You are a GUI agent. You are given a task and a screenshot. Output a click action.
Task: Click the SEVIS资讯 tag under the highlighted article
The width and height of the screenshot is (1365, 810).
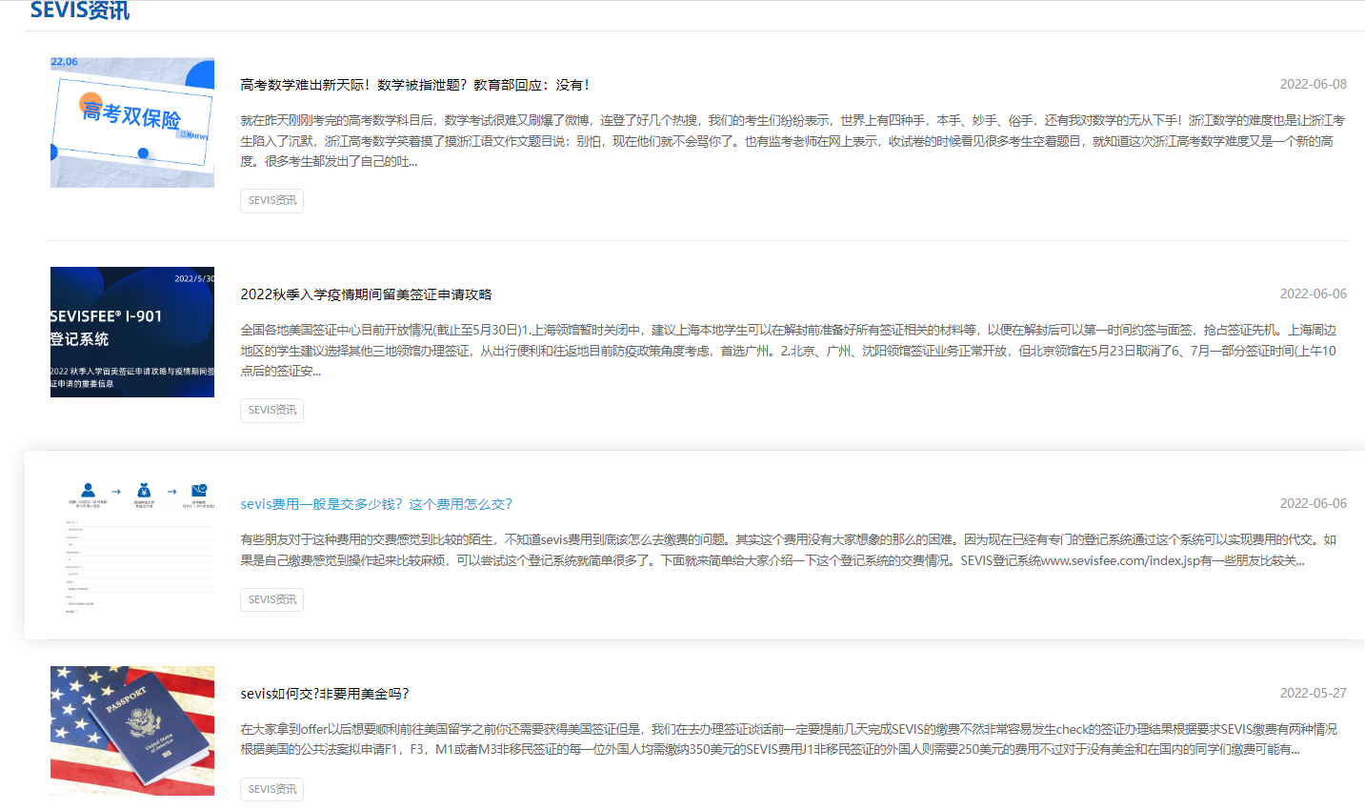(271, 599)
